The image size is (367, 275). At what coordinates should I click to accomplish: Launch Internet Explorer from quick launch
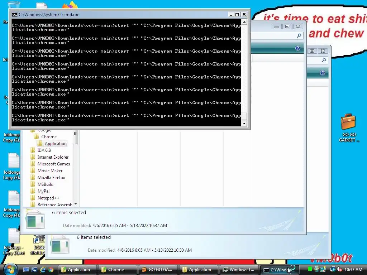(x=43, y=270)
